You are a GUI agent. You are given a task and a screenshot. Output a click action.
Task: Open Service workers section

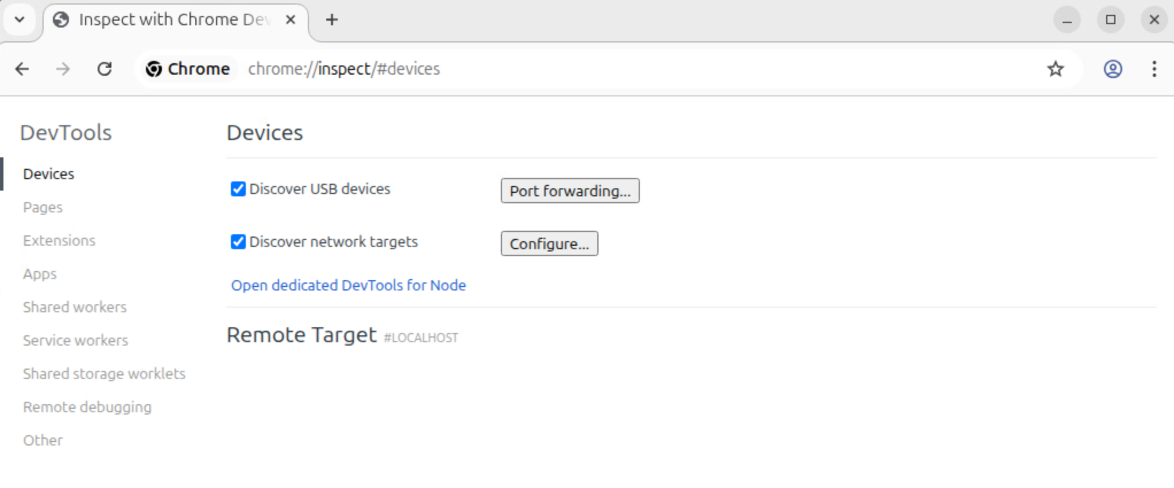click(x=75, y=340)
